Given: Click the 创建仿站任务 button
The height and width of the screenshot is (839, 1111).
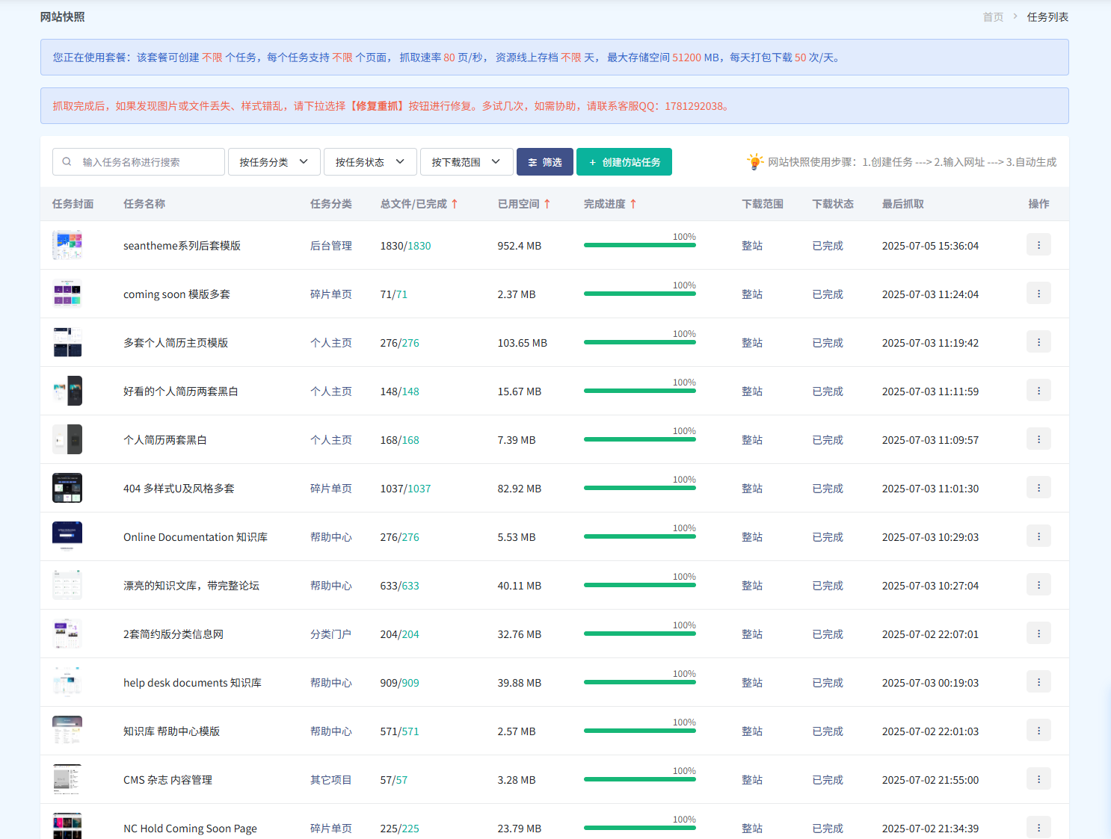Looking at the screenshot, I should [x=624, y=162].
